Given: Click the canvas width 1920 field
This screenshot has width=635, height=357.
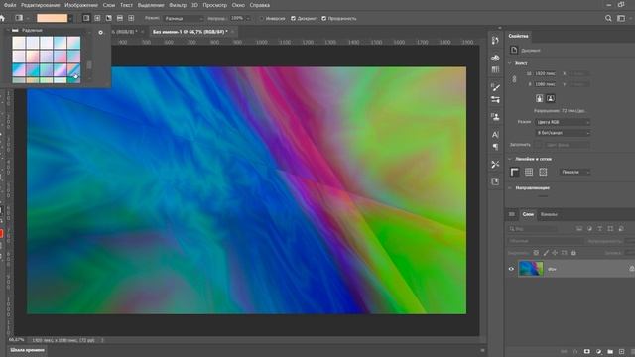Looking at the screenshot, I should [545, 73].
